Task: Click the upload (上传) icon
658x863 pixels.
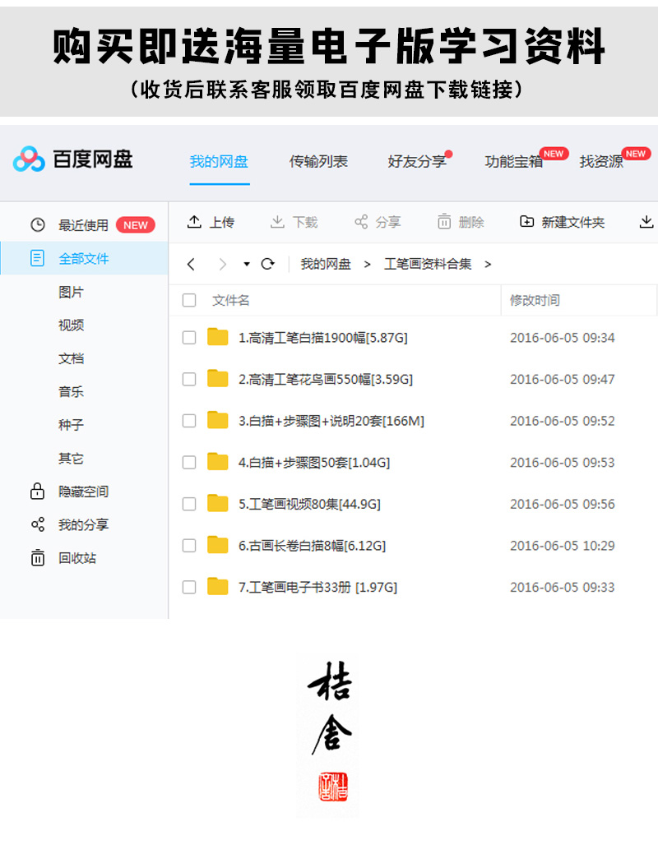Action: (195, 222)
